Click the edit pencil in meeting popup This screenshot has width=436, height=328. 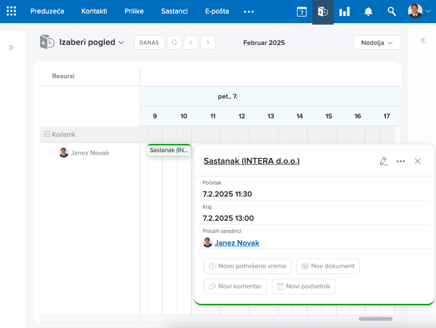383,161
